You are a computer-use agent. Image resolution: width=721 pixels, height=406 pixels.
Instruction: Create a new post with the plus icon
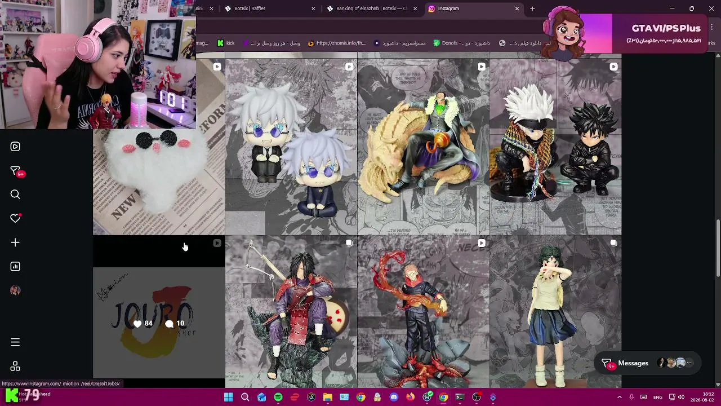(15, 242)
